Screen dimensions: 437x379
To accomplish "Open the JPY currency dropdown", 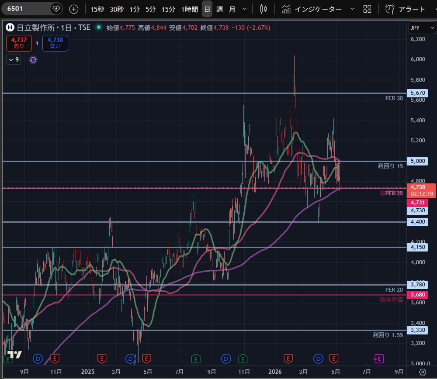I will [422, 28].
